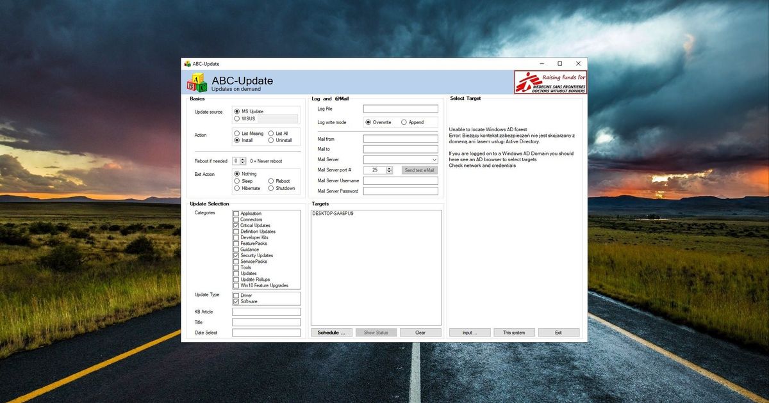
Task: Open the Médecins Sans Frontières fundraising banner
Action: [550, 83]
